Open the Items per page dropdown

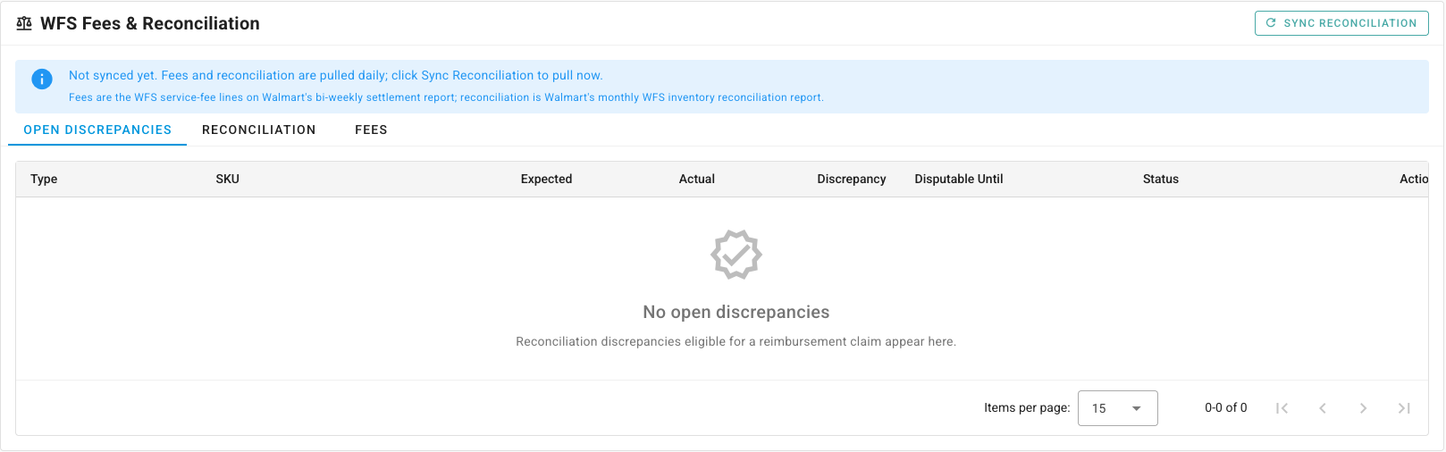(1117, 408)
